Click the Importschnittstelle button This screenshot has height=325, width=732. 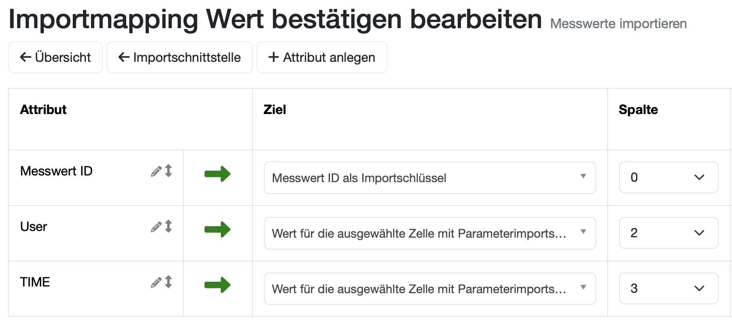180,57
